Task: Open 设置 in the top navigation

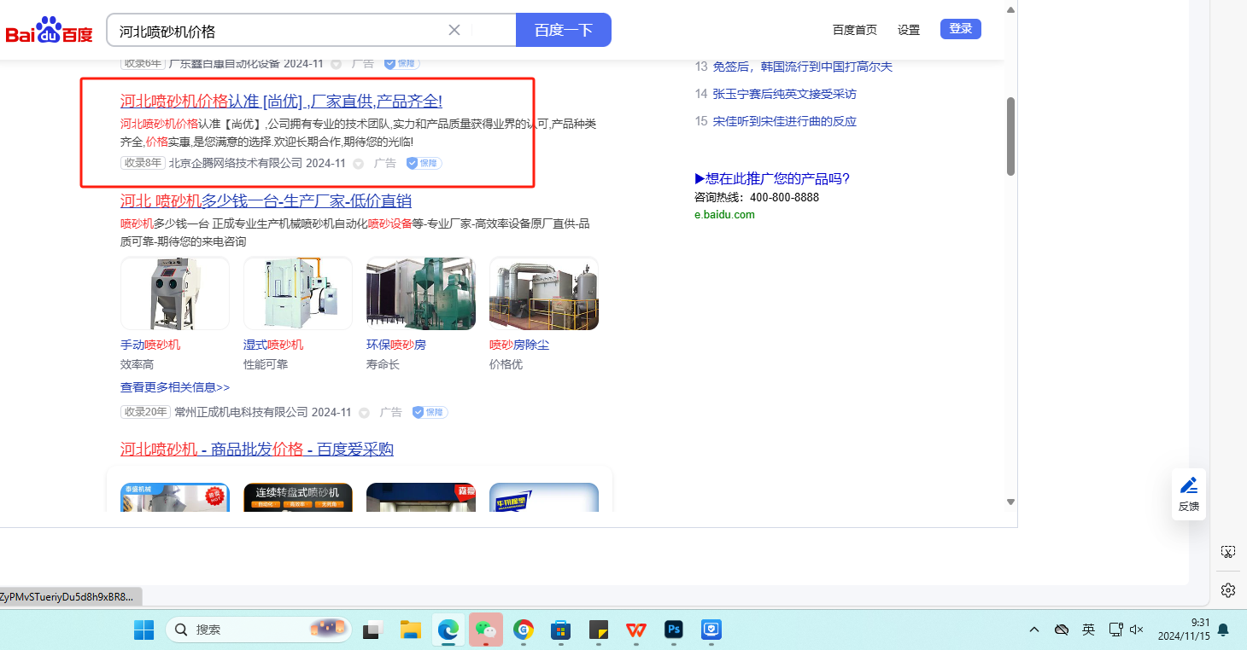Action: tap(908, 30)
